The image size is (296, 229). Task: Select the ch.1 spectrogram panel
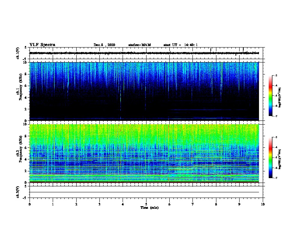144,91
